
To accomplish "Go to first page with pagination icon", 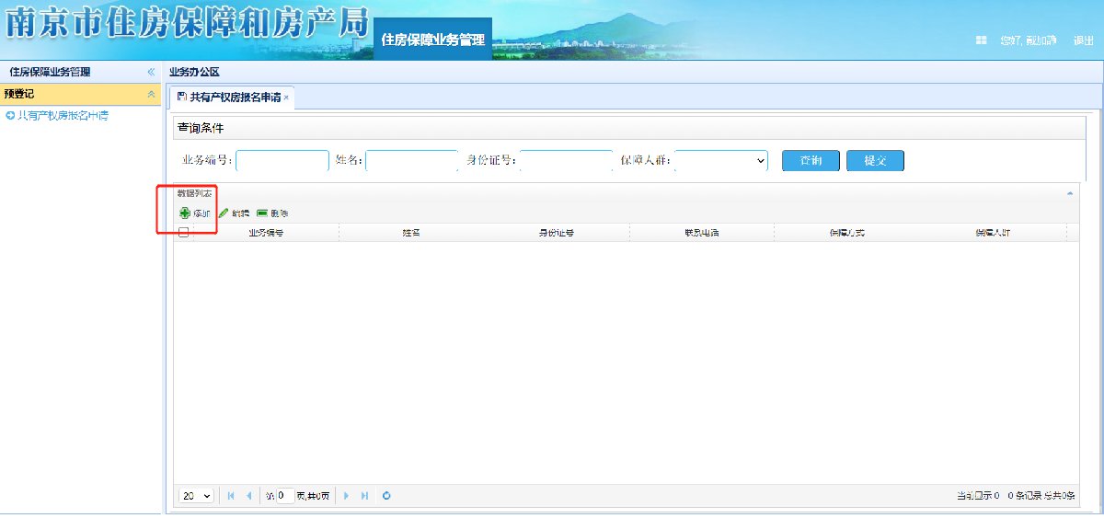I will 231,496.
